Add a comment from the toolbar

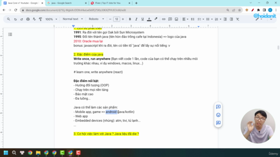click(170, 19)
